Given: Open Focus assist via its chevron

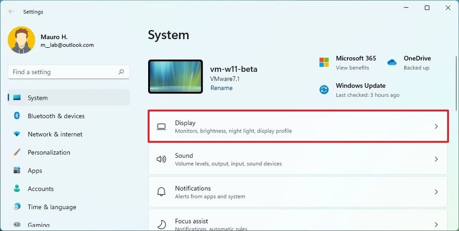Looking at the screenshot, I should pos(436,224).
